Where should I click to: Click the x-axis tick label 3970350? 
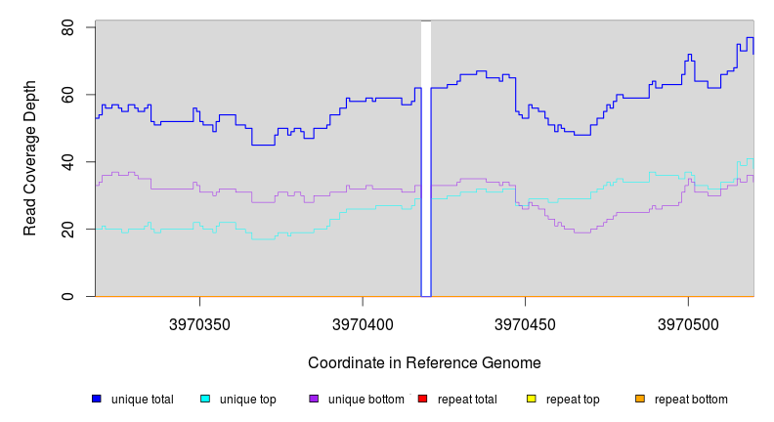tap(199, 322)
